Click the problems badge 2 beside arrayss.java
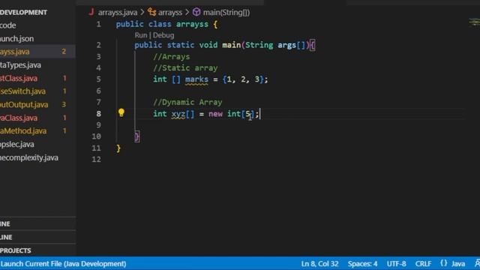Image resolution: width=480 pixels, height=270 pixels. [64, 52]
